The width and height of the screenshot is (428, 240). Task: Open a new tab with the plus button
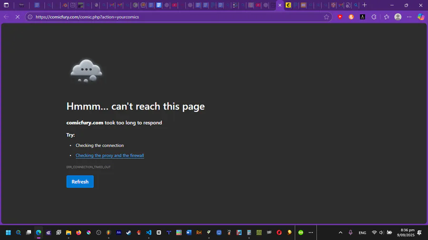click(364, 5)
